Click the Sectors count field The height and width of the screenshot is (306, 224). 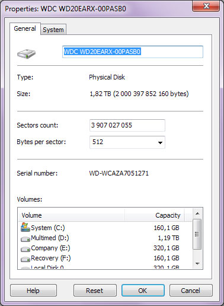pyautogui.click(x=127, y=125)
